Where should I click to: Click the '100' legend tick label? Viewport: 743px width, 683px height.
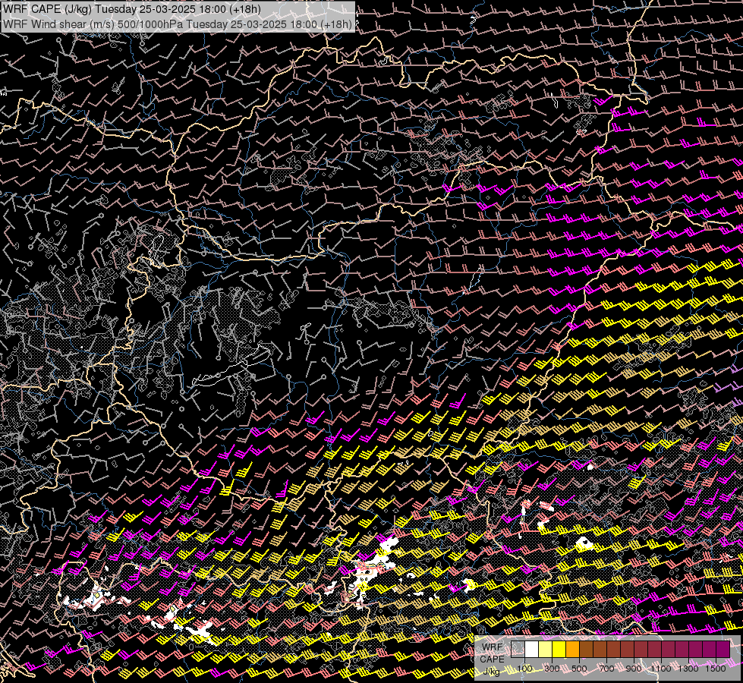524,669
